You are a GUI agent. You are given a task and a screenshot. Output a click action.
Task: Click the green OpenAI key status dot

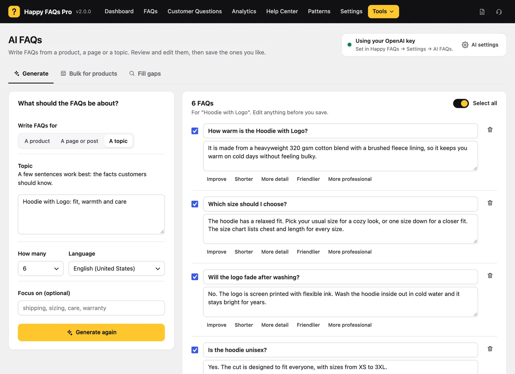[x=349, y=45]
